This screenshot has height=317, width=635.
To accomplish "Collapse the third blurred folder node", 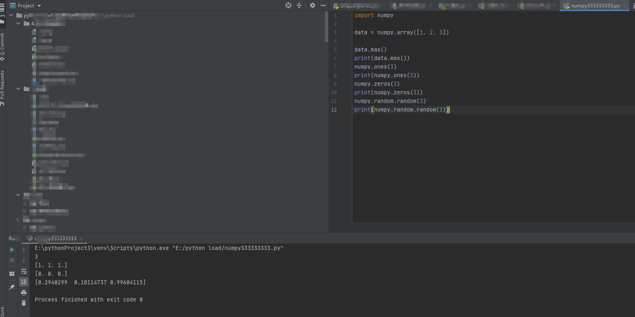I will point(18,195).
